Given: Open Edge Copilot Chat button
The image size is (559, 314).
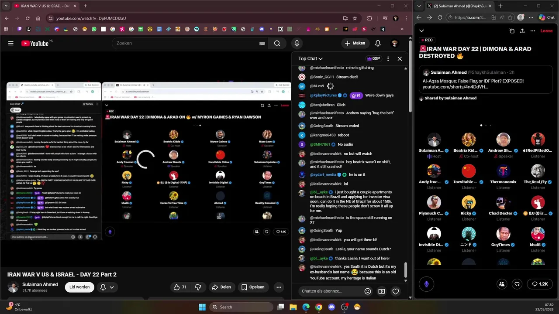Looking at the screenshot, I should pos(546,17).
